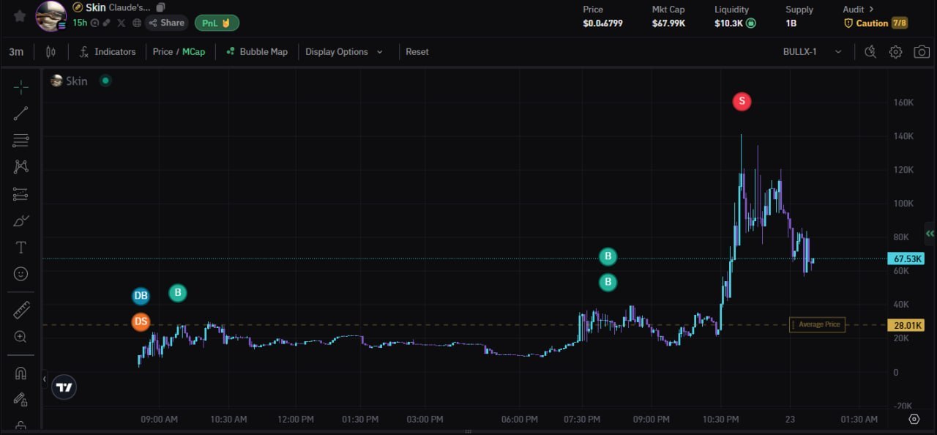Click the zoom-in magnifier tool

click(x=20, y=337)
